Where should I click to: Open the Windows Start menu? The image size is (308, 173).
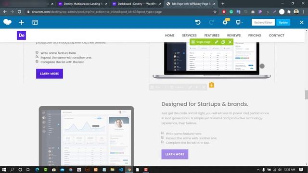pyautogui.click(x=4, y=170)
